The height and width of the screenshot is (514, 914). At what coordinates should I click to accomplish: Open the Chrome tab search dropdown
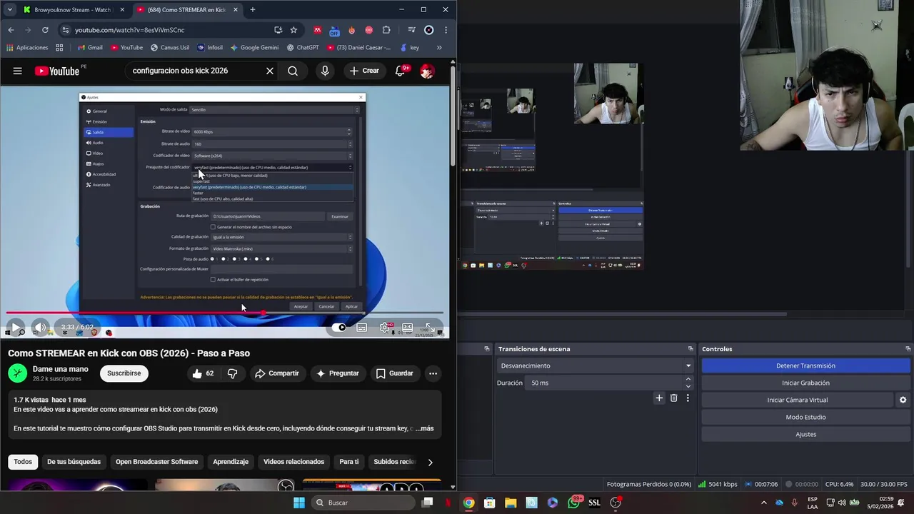tap(9, 9)
